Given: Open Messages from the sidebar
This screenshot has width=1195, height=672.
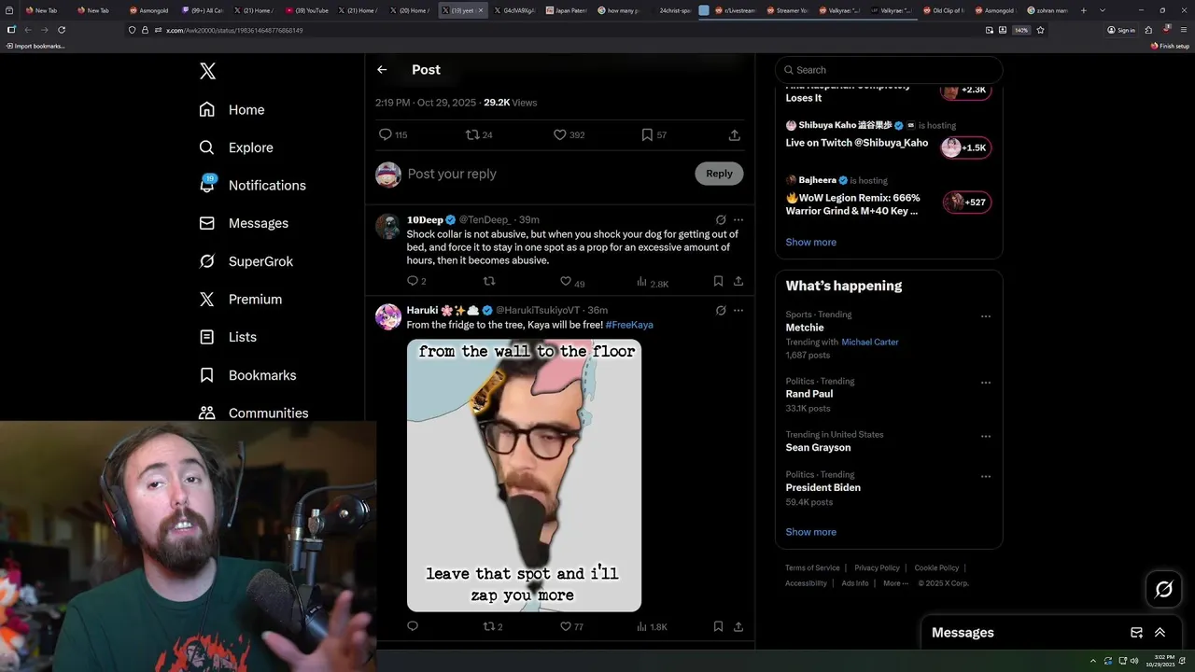Looking at the screenshot, I should tap(244, 223).
